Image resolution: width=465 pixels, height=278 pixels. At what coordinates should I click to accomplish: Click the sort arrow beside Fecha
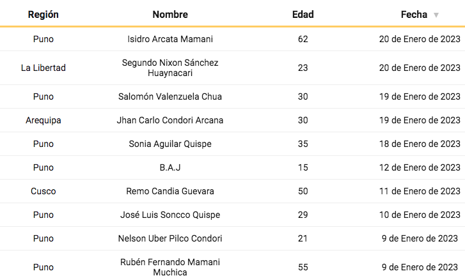click(x=436, y=15)
